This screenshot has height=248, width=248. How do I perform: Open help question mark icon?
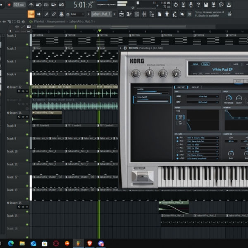click(198, 5)
